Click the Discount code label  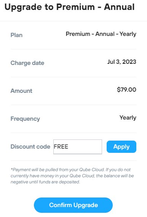[x=30, y=147]
